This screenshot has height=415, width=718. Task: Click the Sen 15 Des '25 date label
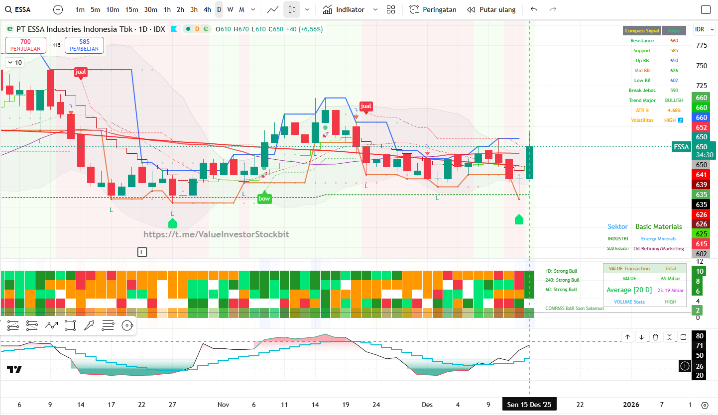tap(529, 405)
